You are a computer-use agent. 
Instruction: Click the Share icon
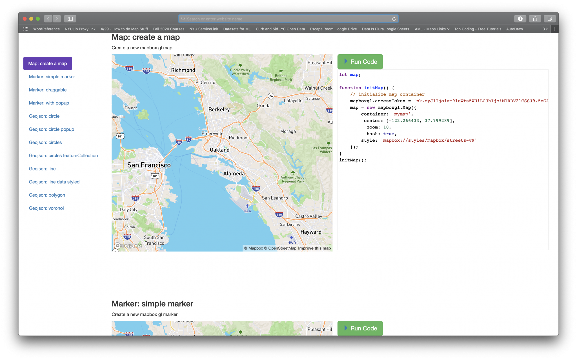[x=535, y=19]
